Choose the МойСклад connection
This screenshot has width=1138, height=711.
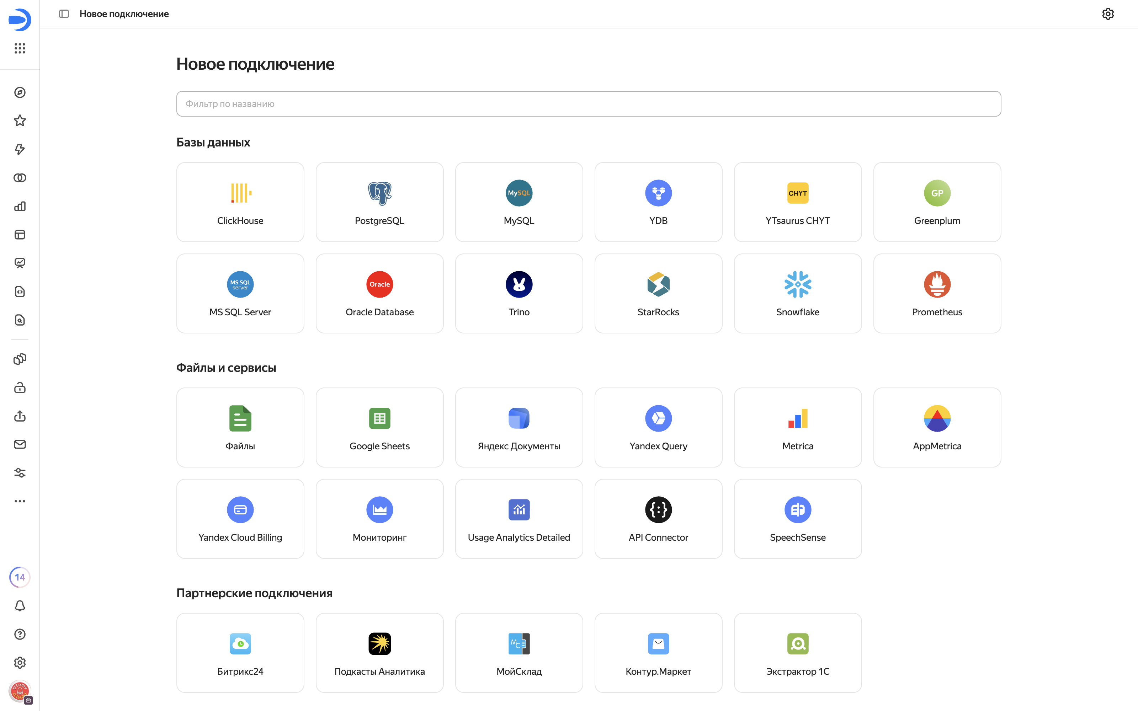[x=519, y=653]
